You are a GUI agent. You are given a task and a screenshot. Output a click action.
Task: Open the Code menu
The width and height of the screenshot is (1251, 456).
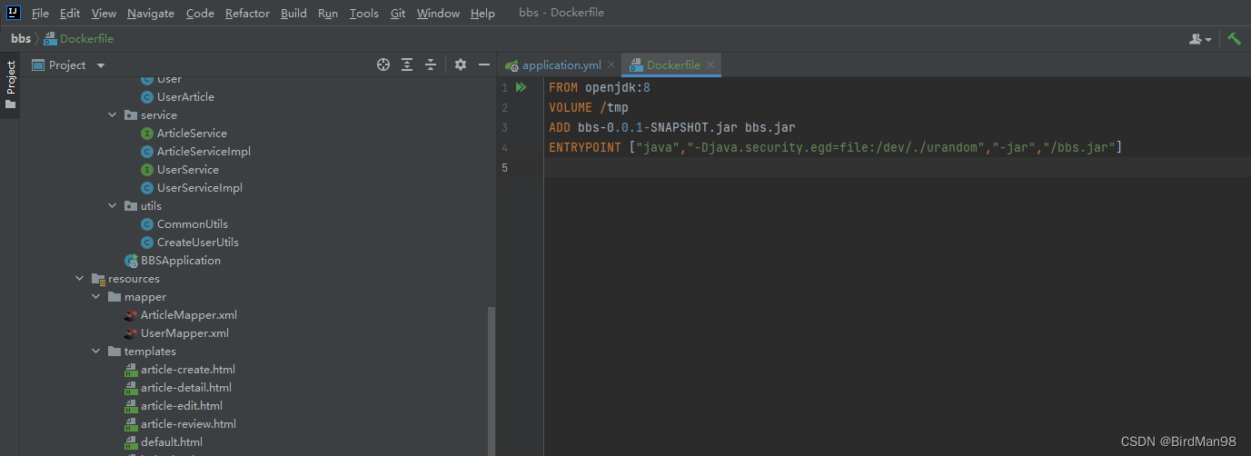click(x=200, y=13)
